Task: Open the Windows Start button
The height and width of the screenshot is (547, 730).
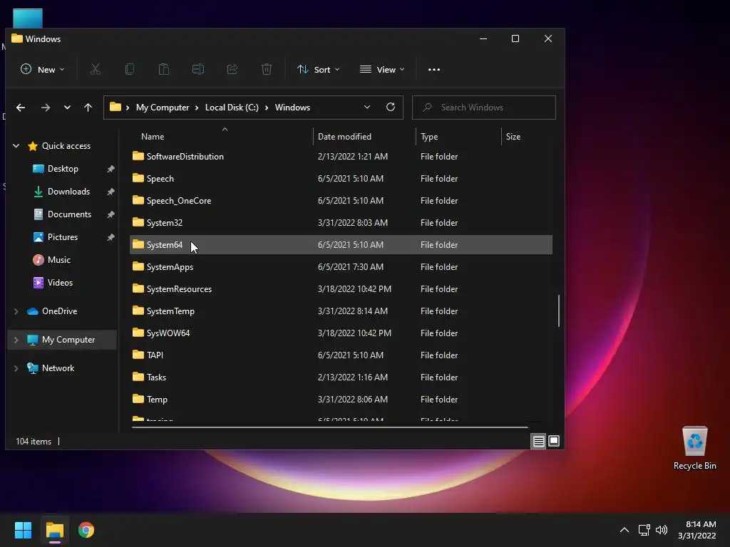Action: pos(23,530)
